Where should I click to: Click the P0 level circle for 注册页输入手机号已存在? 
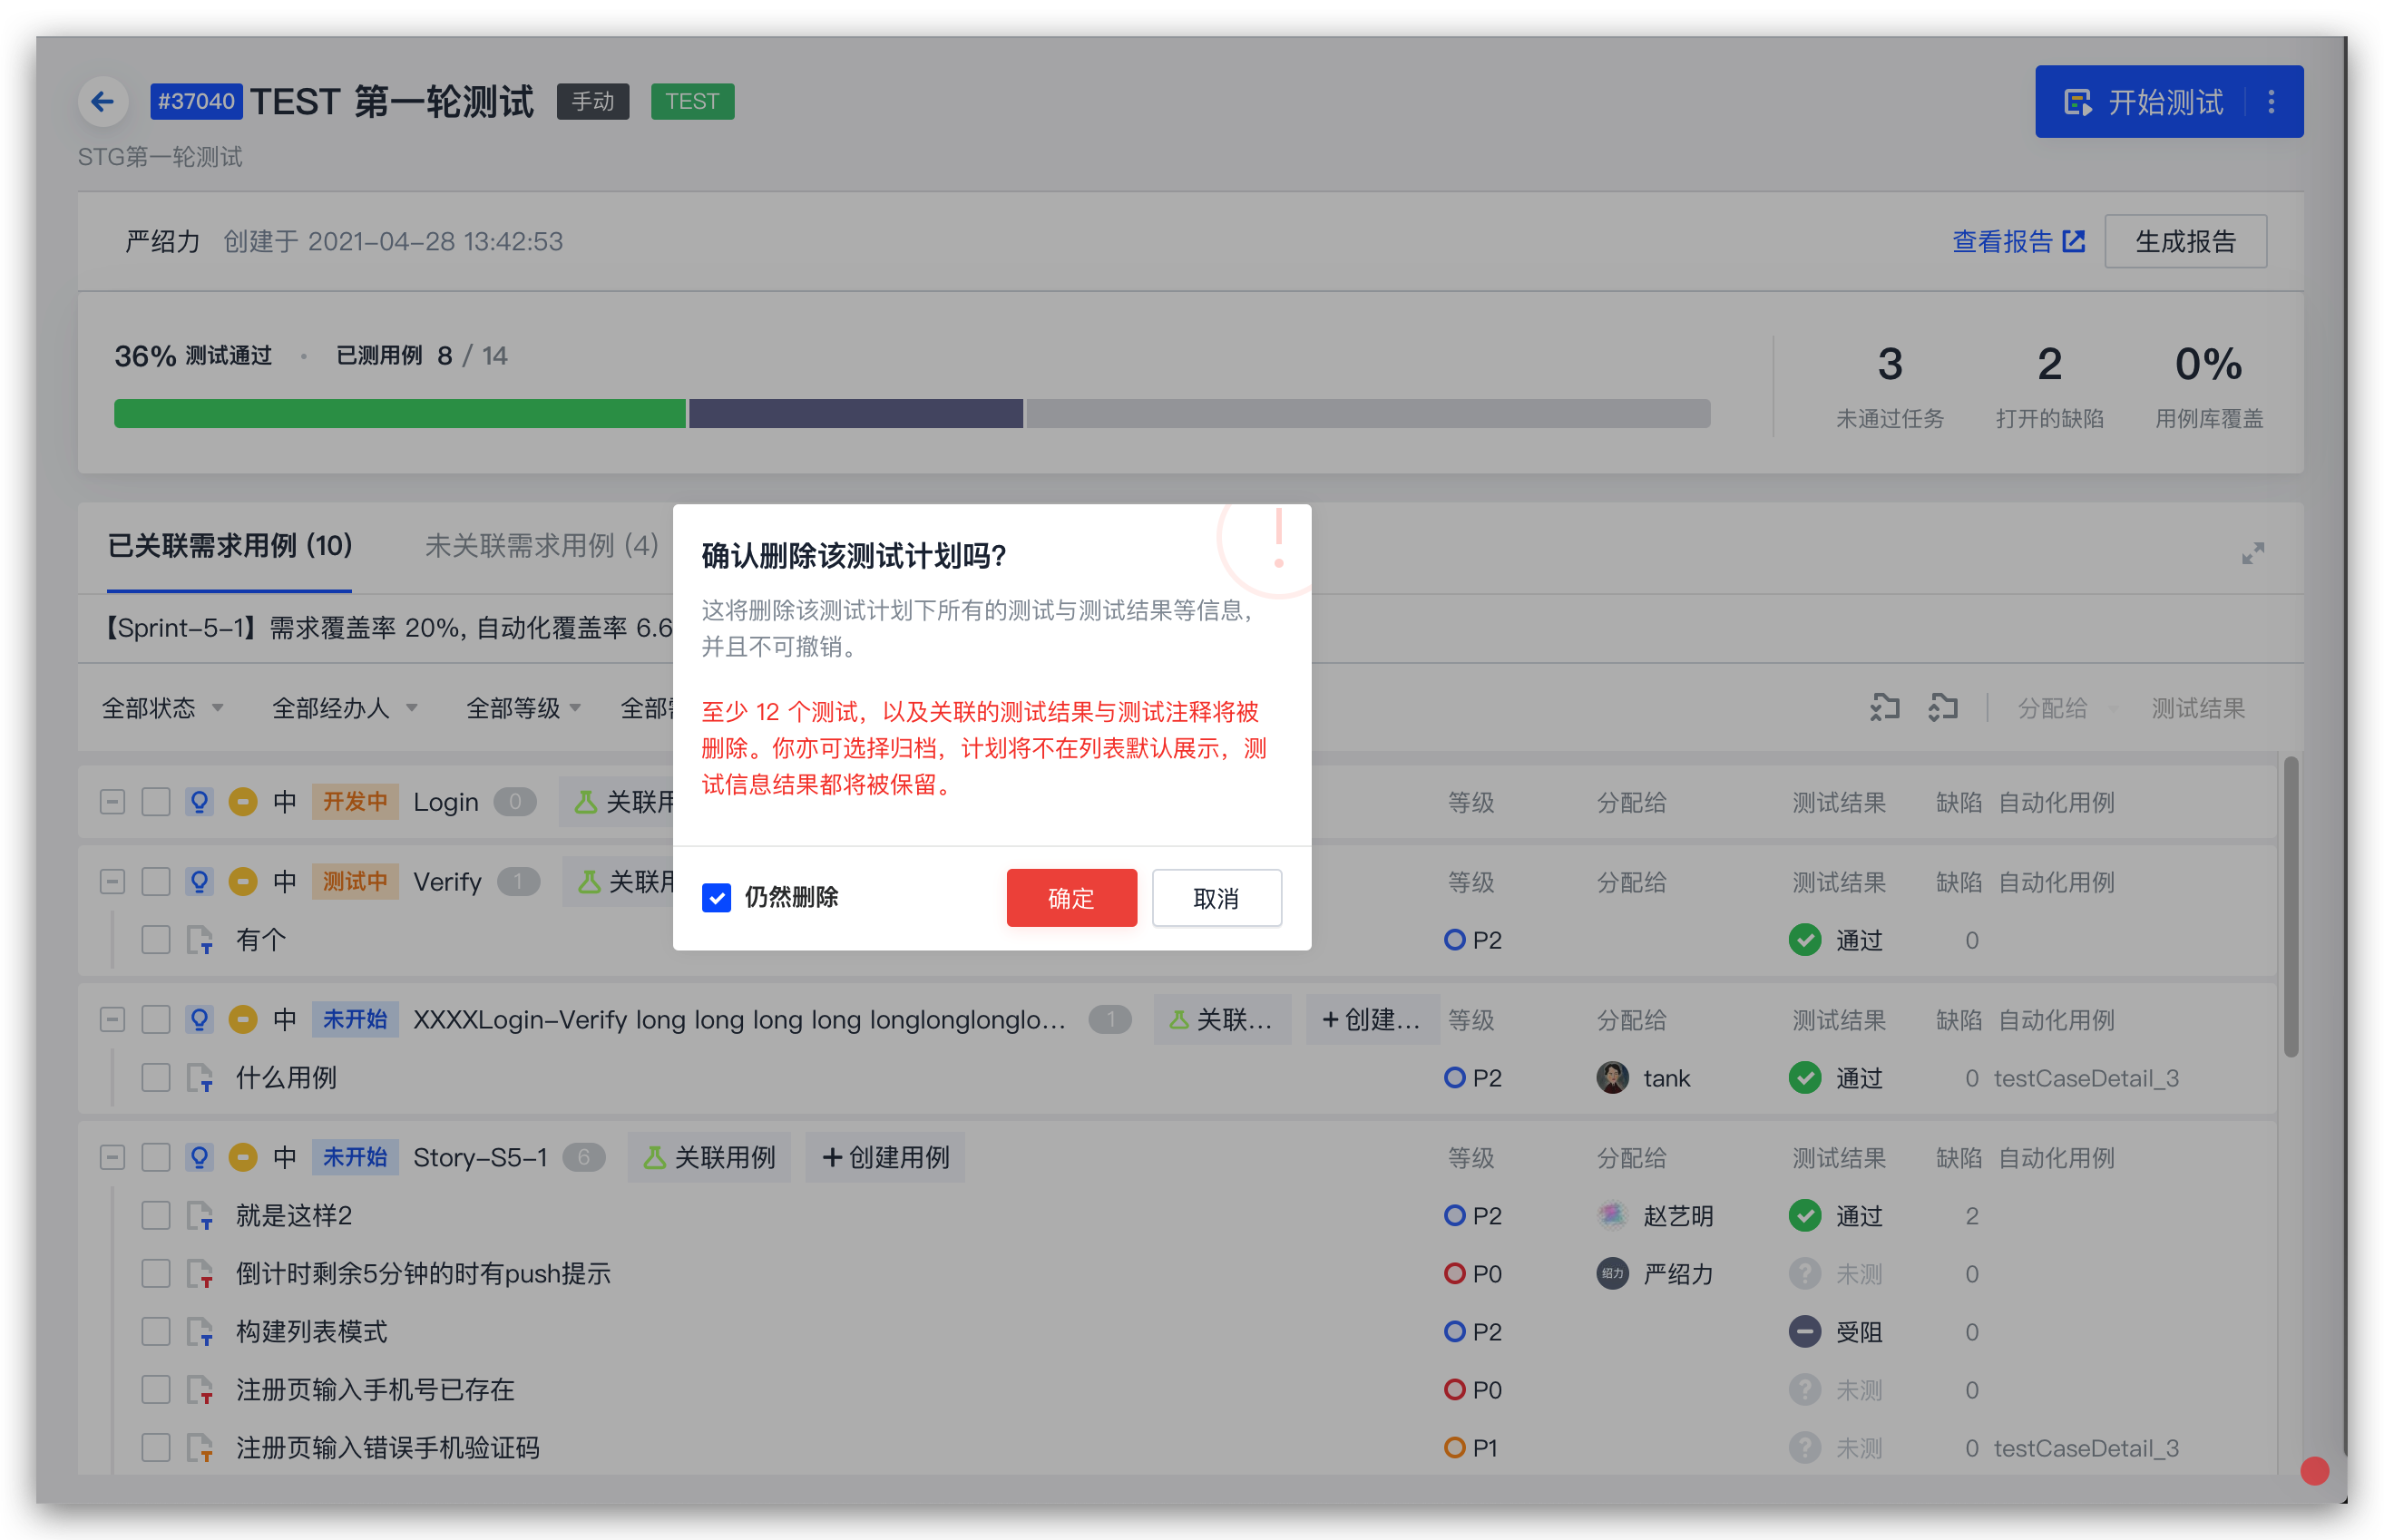1454,1390
